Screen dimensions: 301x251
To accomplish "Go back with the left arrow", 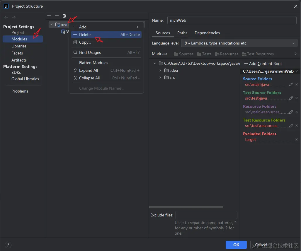I will click(x=6, y=17).
